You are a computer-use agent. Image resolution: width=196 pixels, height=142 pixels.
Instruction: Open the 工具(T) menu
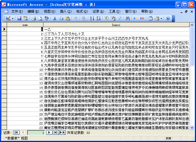pos(115,11)
